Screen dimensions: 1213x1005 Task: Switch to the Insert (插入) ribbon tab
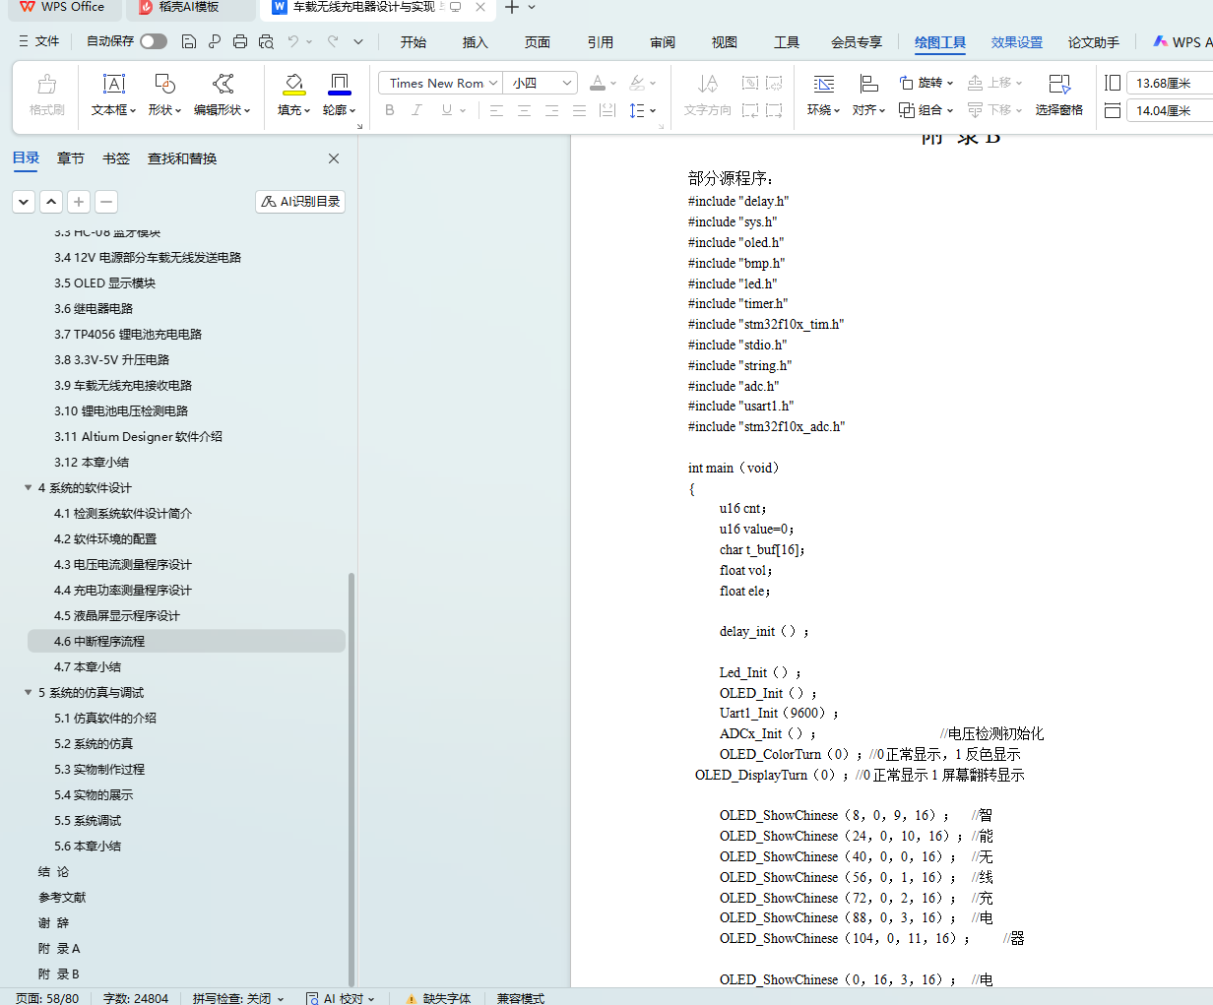[475, 42]
